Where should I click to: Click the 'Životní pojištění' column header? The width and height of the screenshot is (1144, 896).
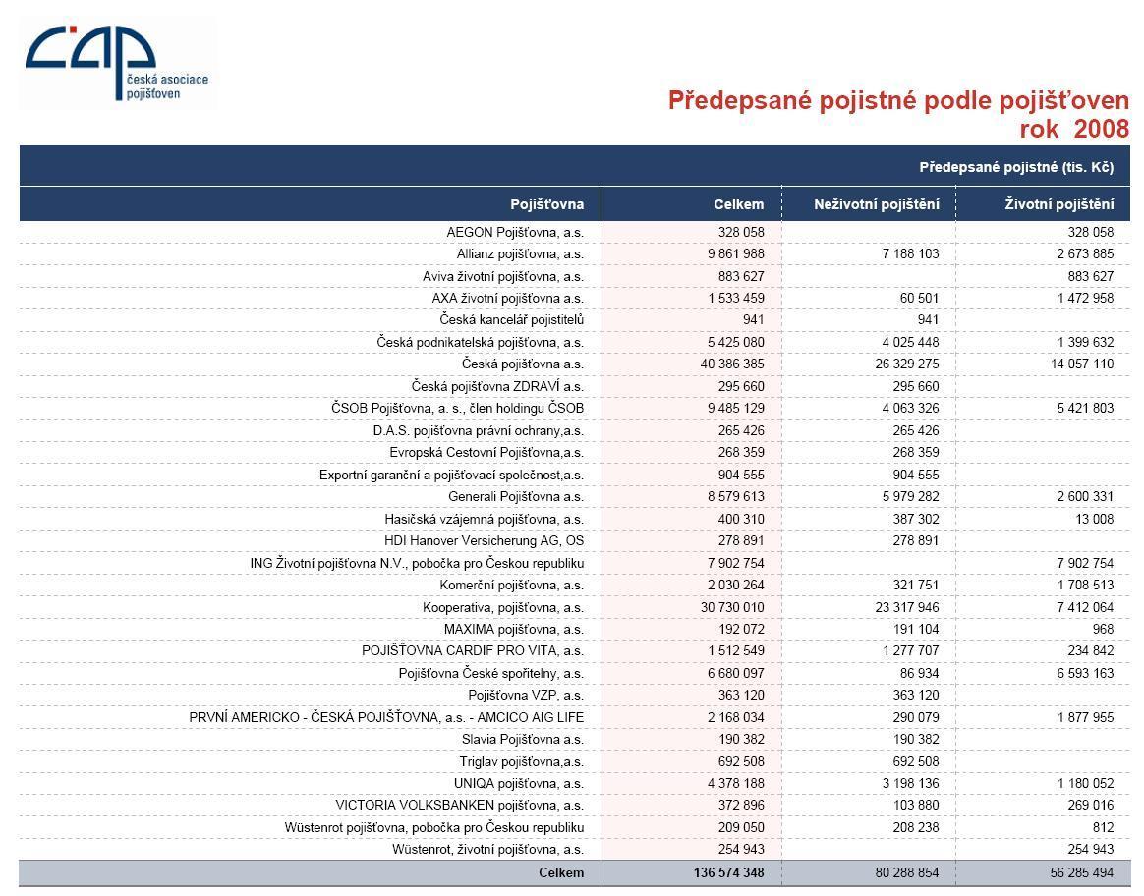click(1058, 204)
